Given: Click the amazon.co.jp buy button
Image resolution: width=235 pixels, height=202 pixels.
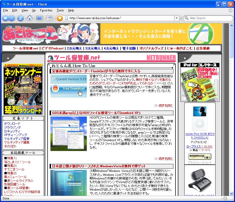Looking at the screenshot, I should tap(200, 156).
